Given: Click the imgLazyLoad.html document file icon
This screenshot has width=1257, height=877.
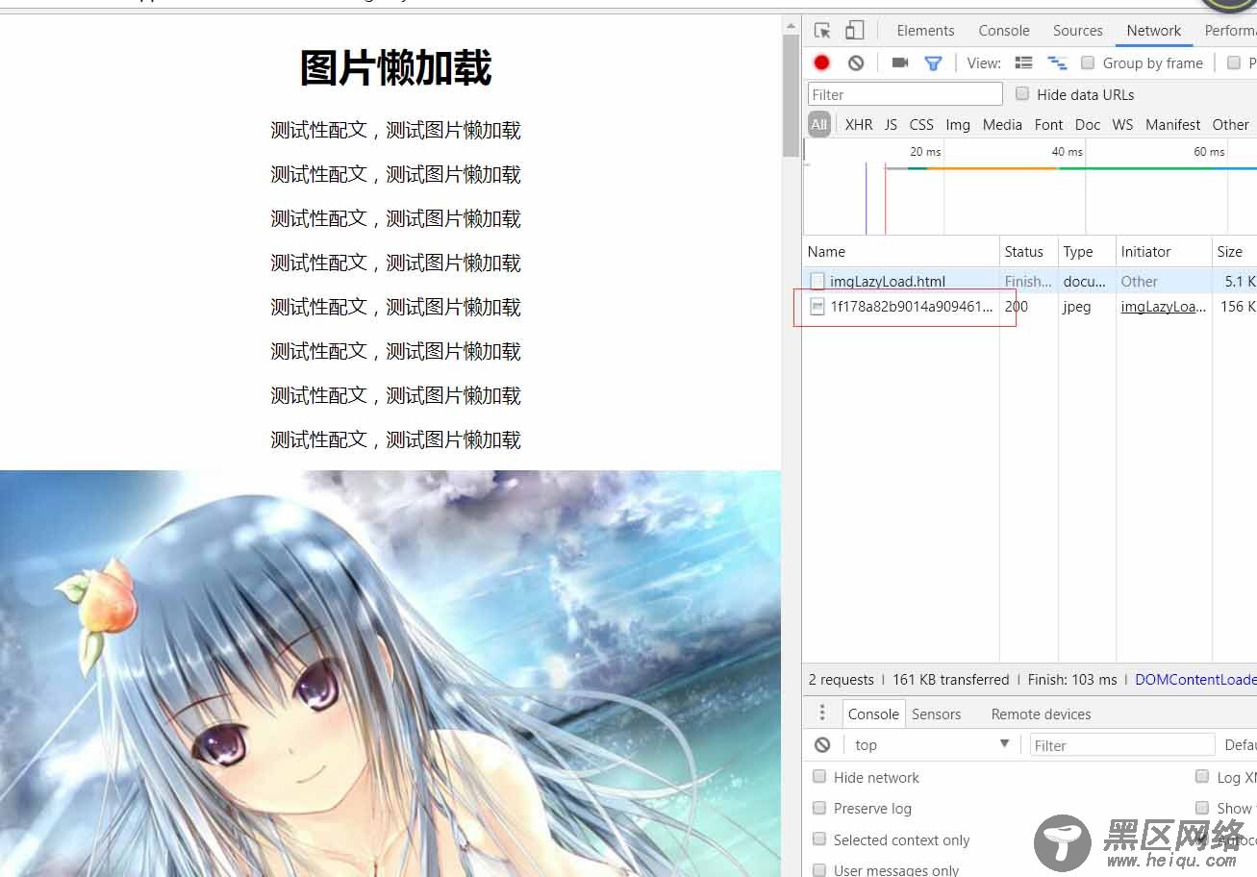Looking at the screenshot, I should coord(817,282).
